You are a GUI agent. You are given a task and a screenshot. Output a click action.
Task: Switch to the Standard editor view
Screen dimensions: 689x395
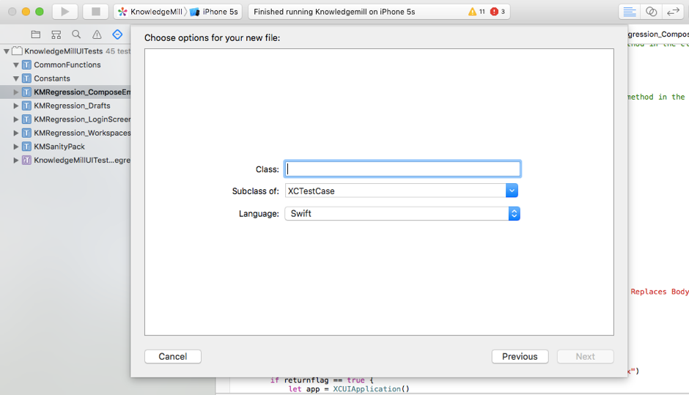(x=629, y=12)
